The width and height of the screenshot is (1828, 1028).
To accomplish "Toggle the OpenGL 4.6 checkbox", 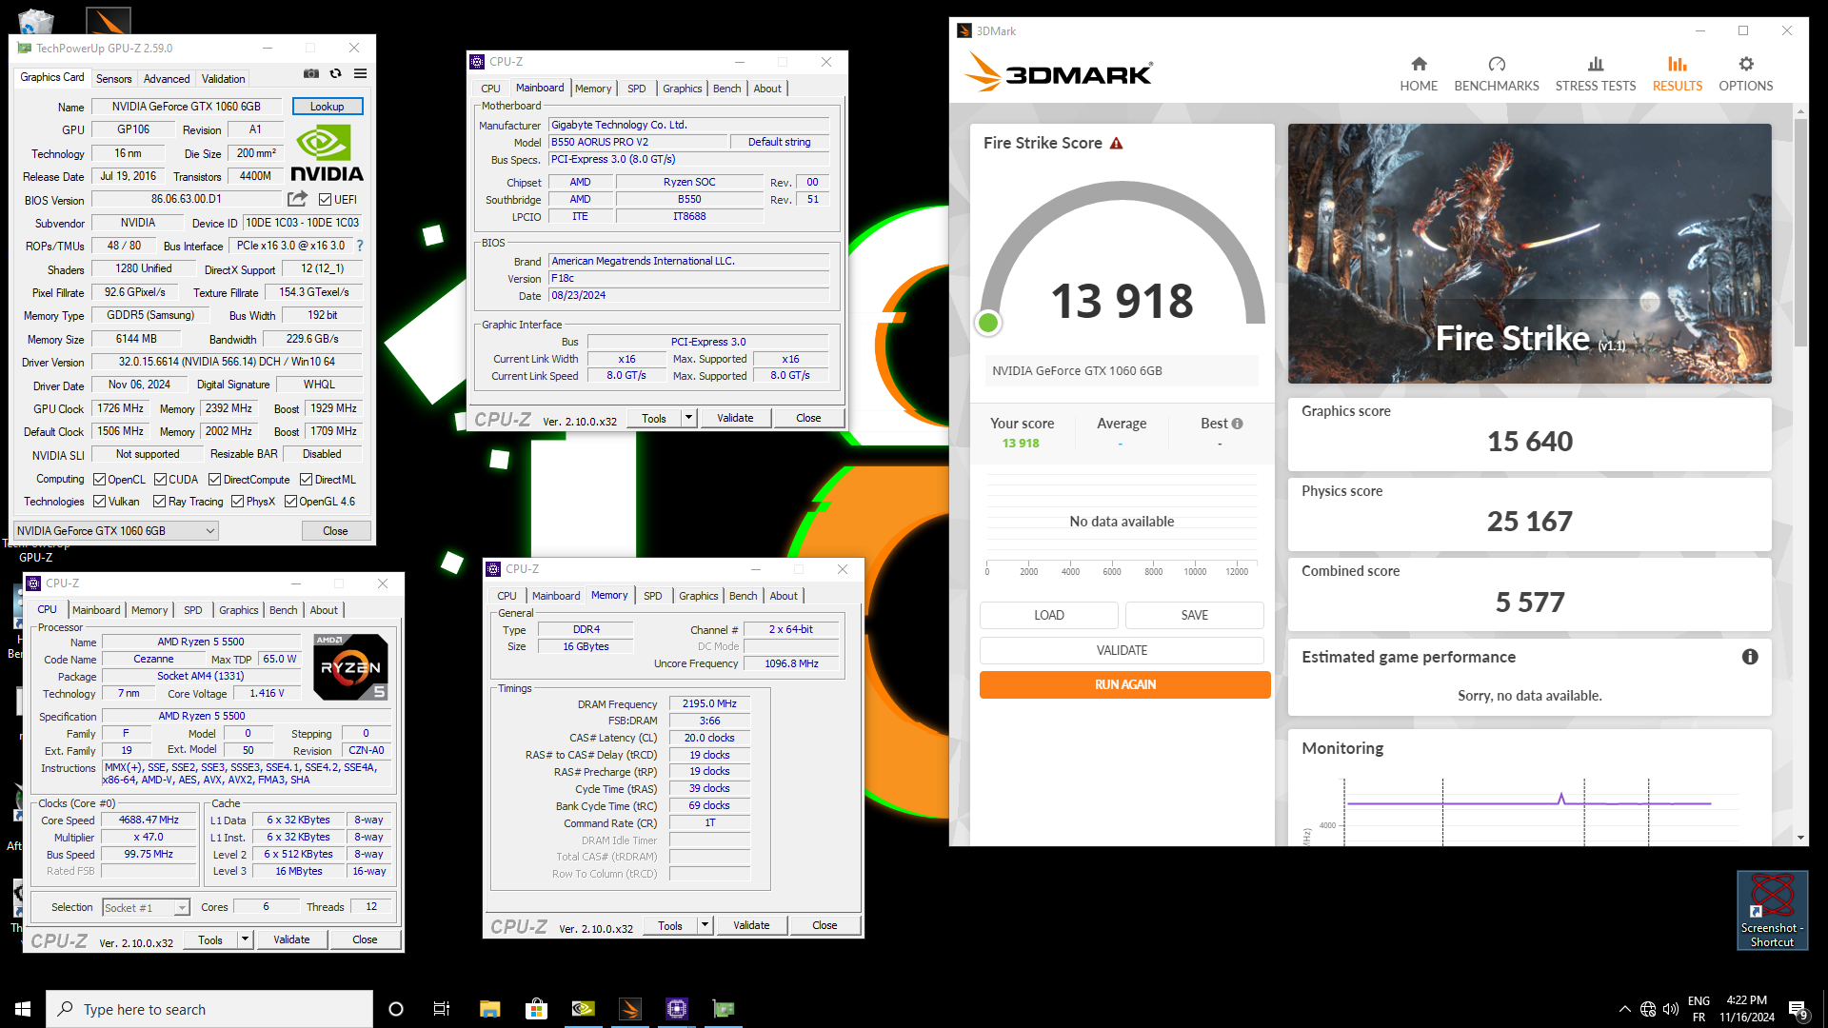I will pos(291,502).
